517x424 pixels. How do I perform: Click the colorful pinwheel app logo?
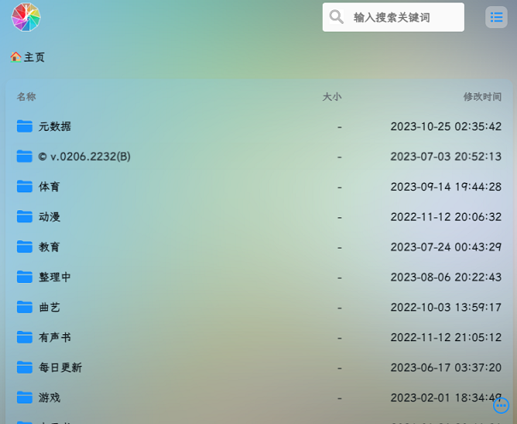pyautogui.click(x=26, y=17)
